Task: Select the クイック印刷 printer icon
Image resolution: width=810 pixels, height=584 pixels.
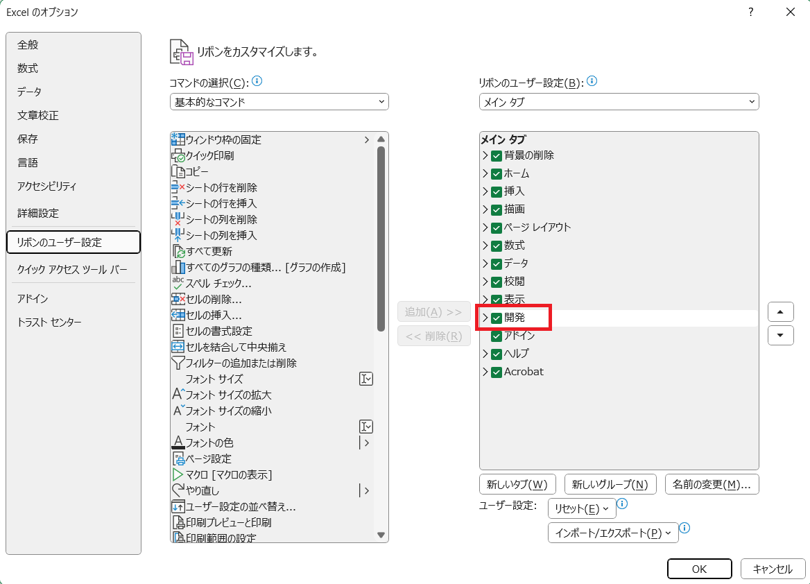Action: click(178, 155)
